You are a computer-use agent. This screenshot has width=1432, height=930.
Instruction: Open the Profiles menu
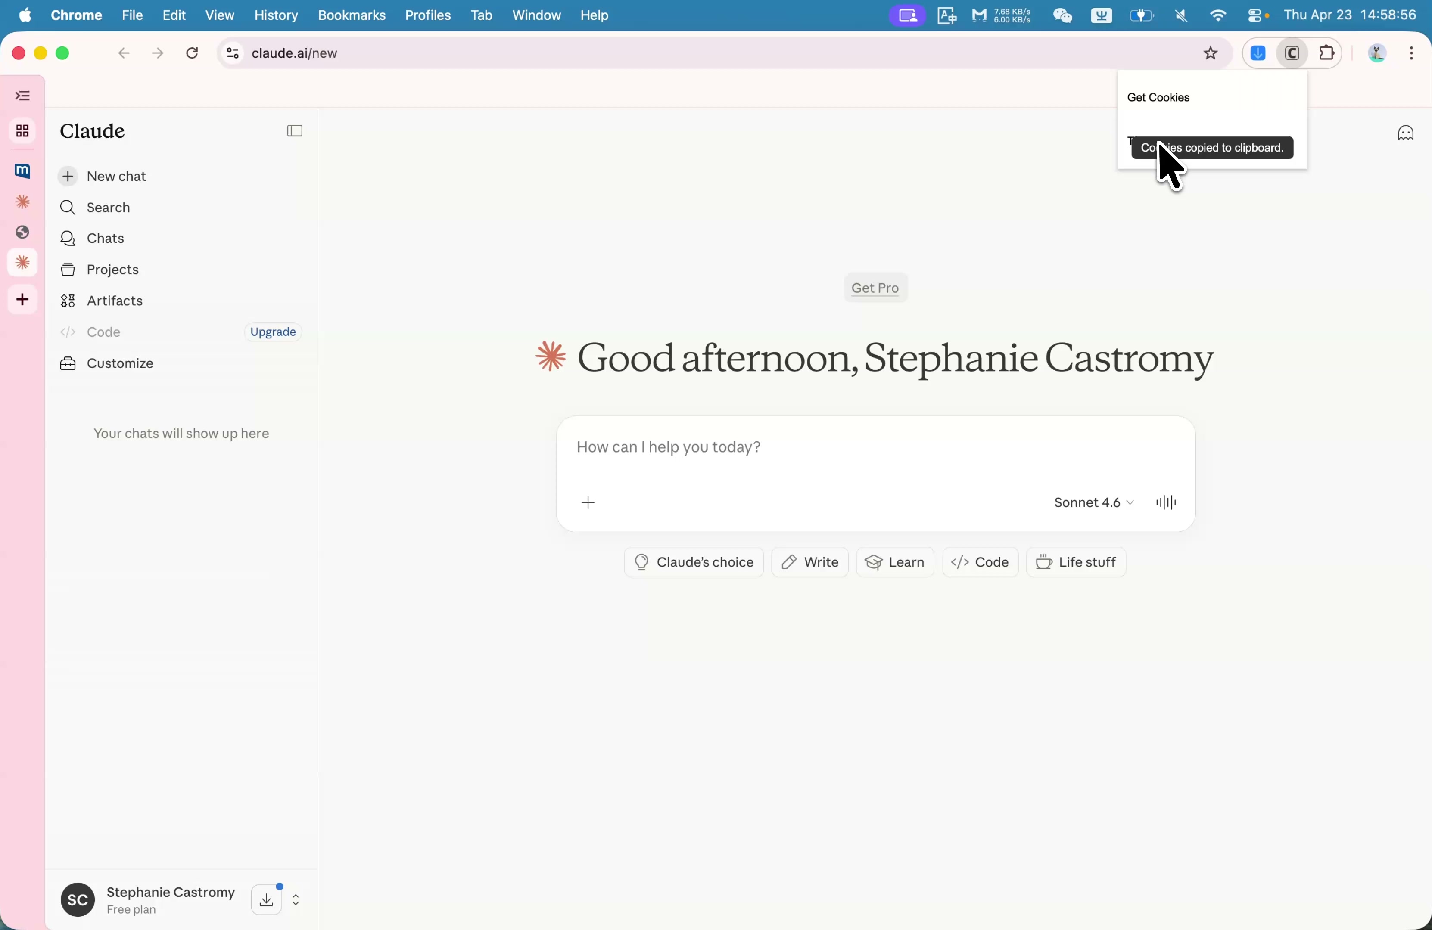[x=428, y=15]
